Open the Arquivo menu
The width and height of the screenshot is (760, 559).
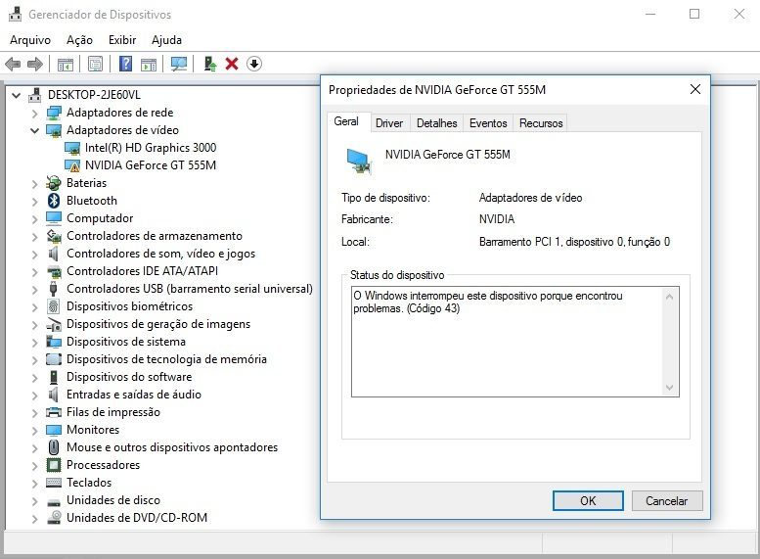(x=30, y=40)
